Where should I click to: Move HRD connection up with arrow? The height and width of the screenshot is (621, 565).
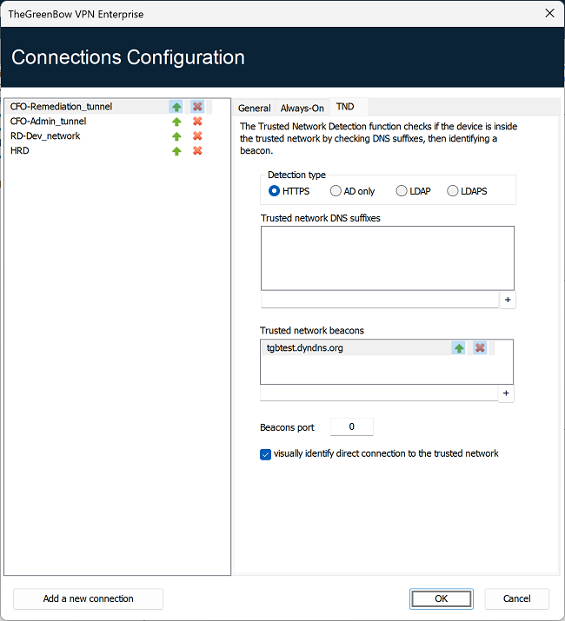tap(176, 151)
